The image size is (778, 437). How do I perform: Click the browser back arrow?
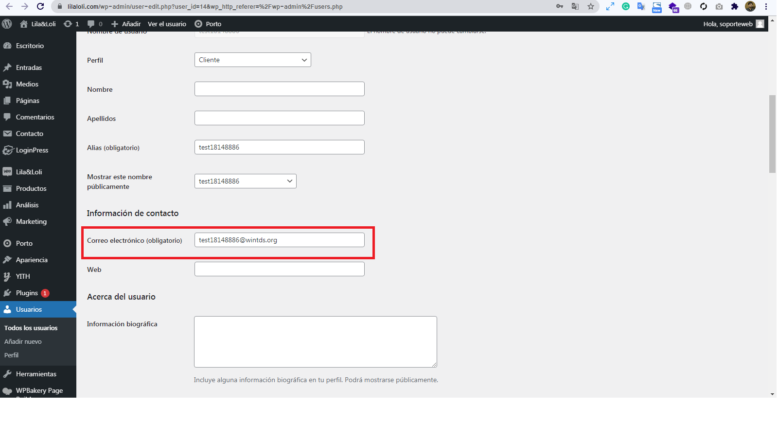tap(9, 6)
